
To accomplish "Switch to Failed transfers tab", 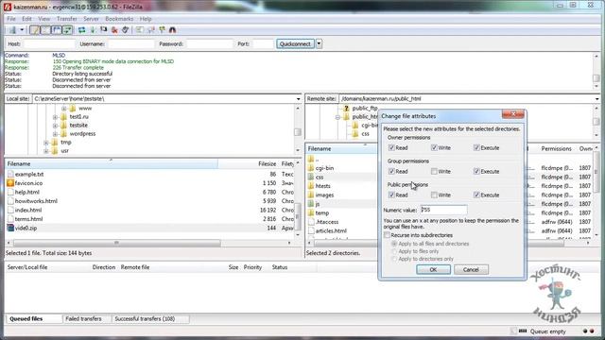I will [83, 319].
